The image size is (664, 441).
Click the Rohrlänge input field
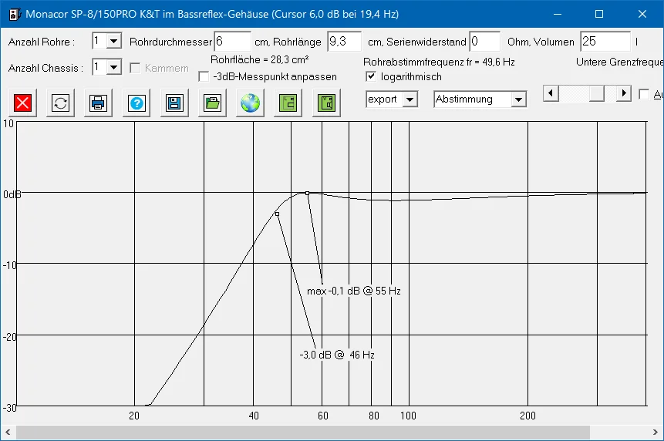(x=344, y=42)
